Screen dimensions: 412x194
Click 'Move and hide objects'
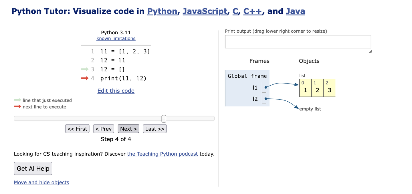point(41,182)
